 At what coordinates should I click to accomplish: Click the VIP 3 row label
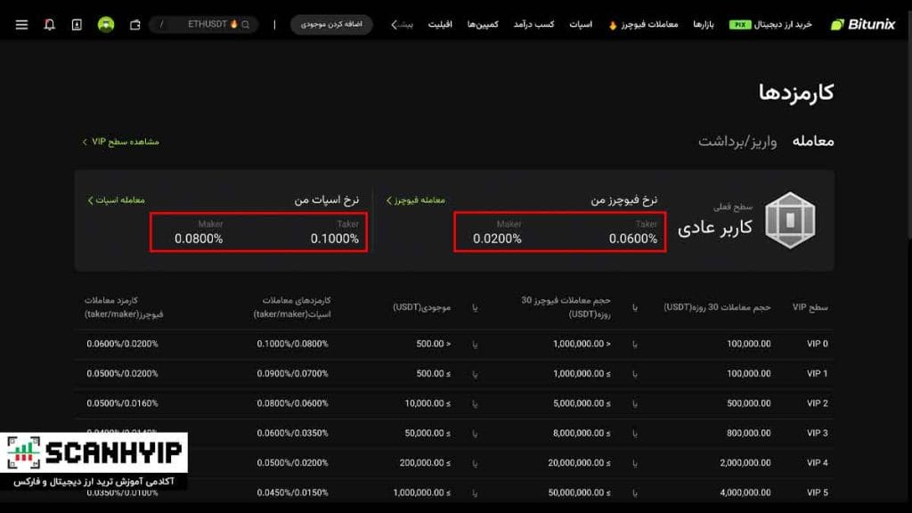coord(818,433)
